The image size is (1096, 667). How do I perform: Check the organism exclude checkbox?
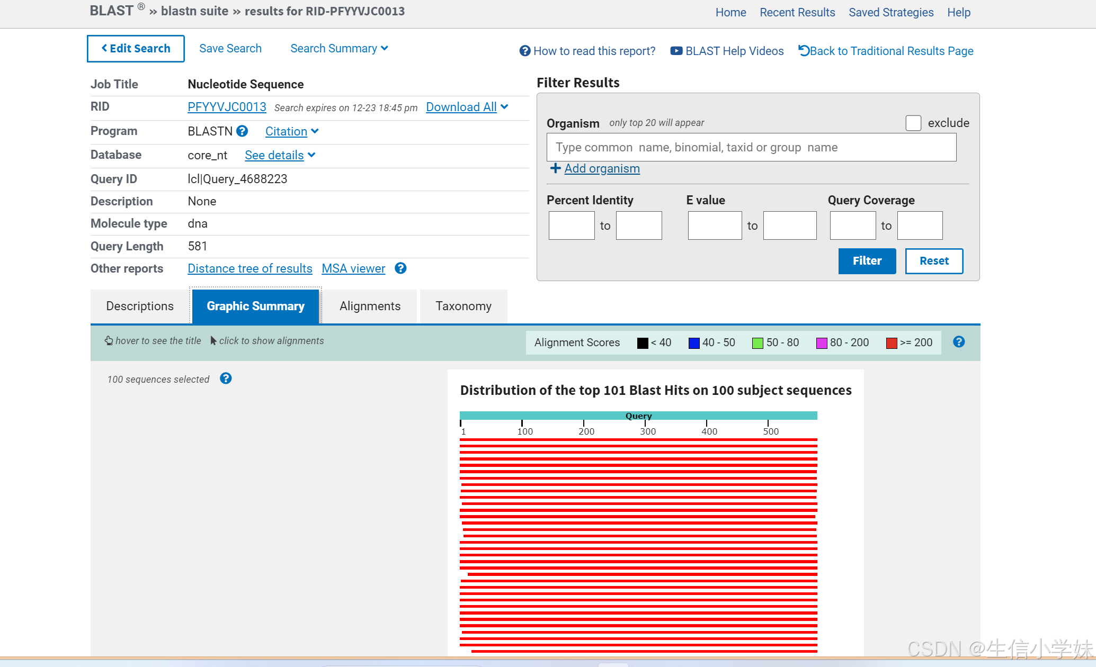pyautogui.click(x=913, y=123)
